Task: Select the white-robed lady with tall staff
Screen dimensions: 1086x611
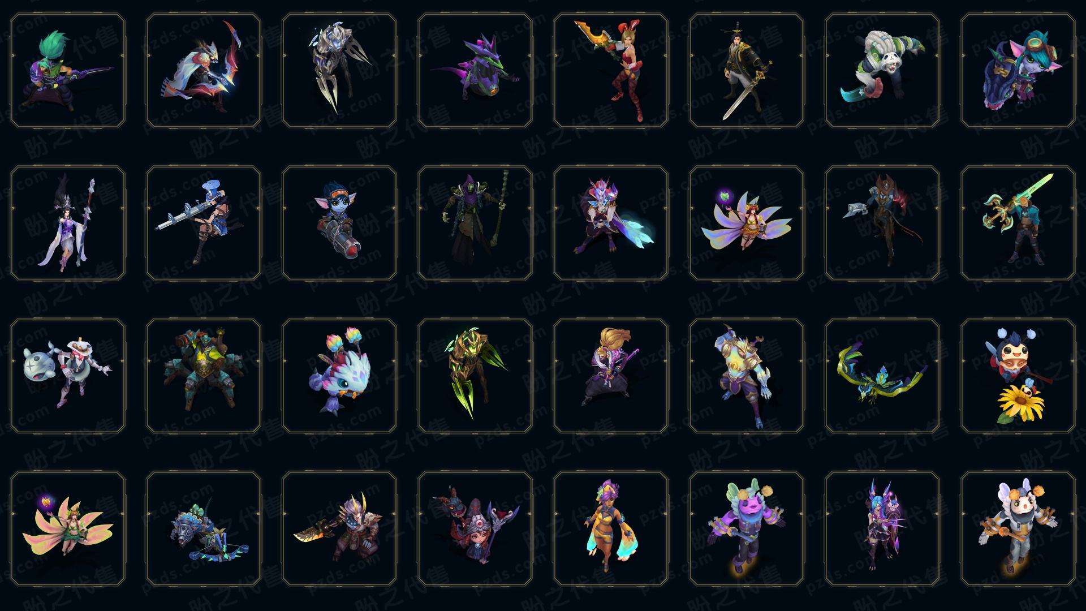Action: click(68, 223)
